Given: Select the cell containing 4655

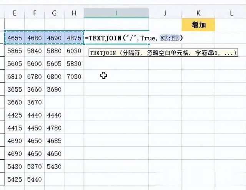Looking at the screenshot, I should coord(15,38).
